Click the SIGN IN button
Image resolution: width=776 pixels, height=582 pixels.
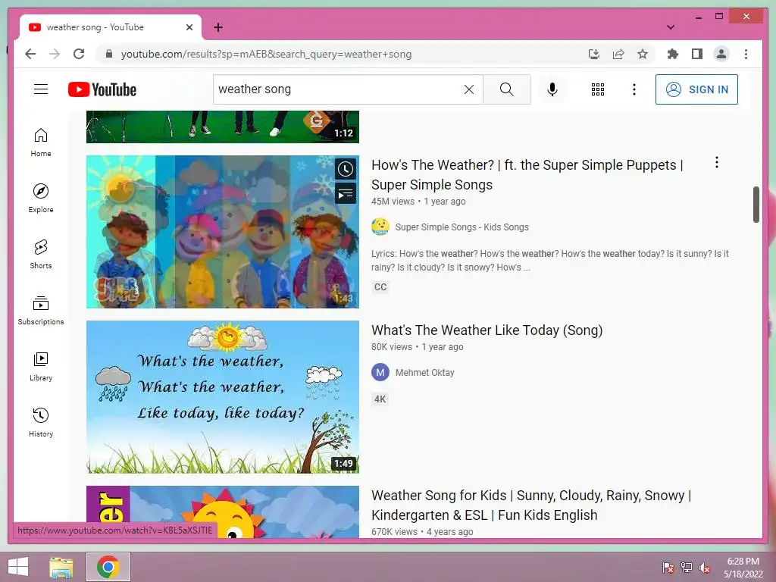(x=696, y=89)
